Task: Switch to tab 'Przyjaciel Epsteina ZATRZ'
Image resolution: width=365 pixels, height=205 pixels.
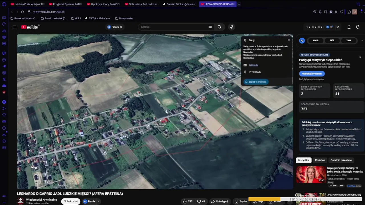Action: coord(66,4)
